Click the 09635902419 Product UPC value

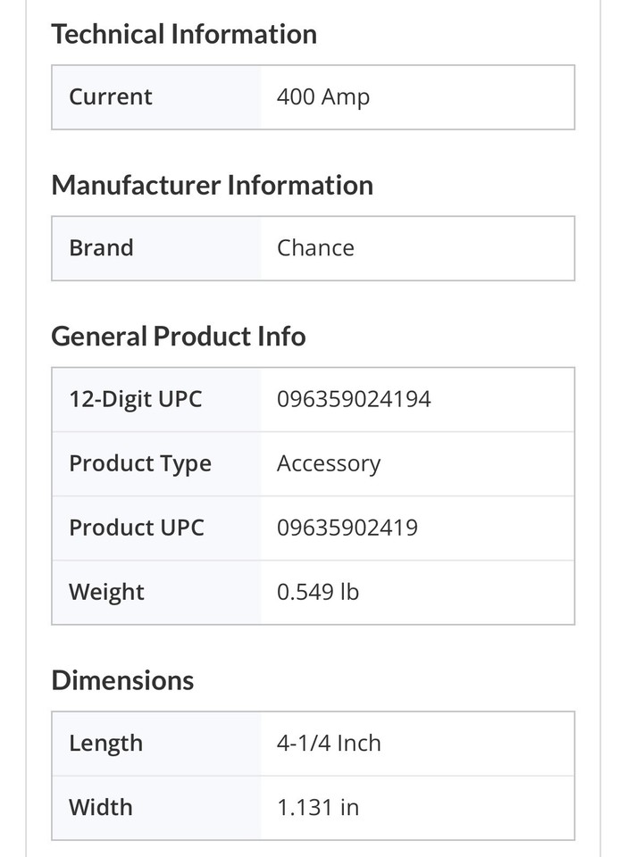click(x=347, y=528)
